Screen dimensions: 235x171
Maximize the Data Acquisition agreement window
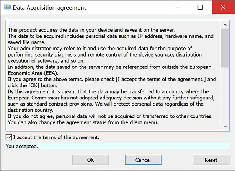[201, 7]
